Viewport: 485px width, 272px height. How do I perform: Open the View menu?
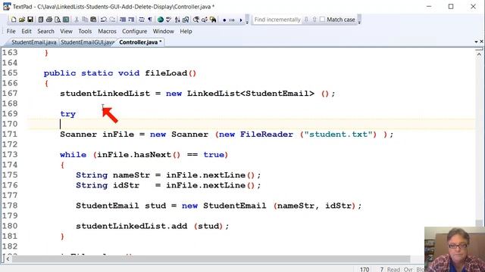(x=66, y=31)
